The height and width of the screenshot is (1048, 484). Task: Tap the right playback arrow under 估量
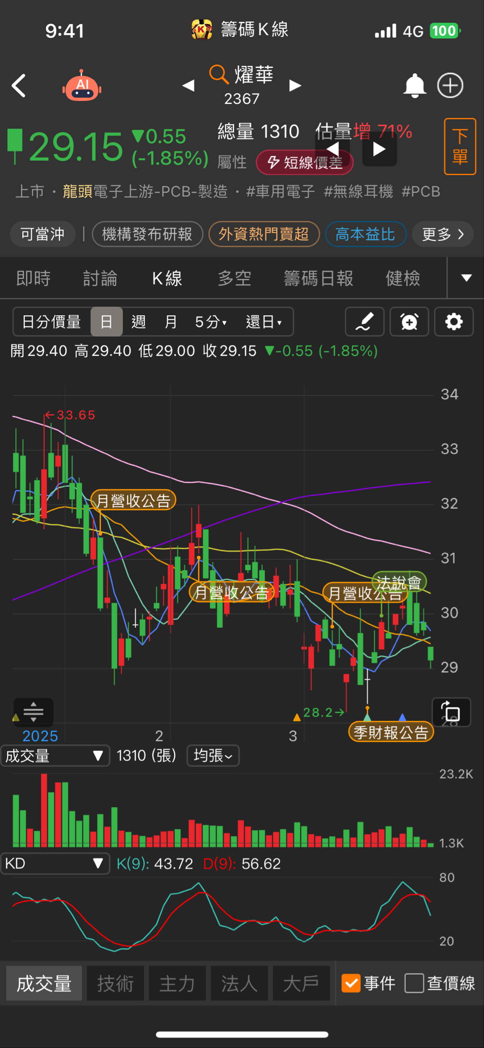pyautogui.click(x=379, y=149)
